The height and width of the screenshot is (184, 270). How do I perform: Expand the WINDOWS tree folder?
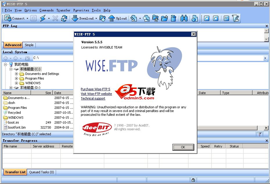pyautogui.click(x=16, y=83)
